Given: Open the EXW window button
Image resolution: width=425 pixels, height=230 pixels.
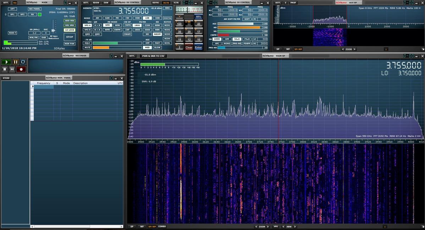Looking at the screenshot, I should 106,2.
